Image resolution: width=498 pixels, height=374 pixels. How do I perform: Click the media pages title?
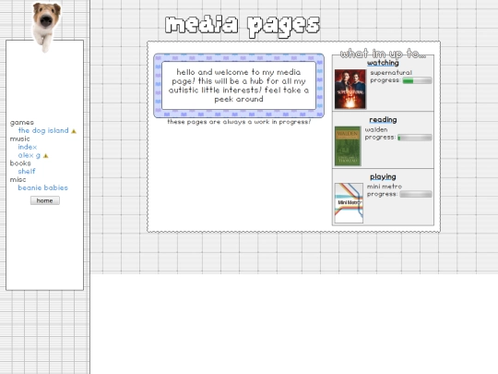(243, 26)
